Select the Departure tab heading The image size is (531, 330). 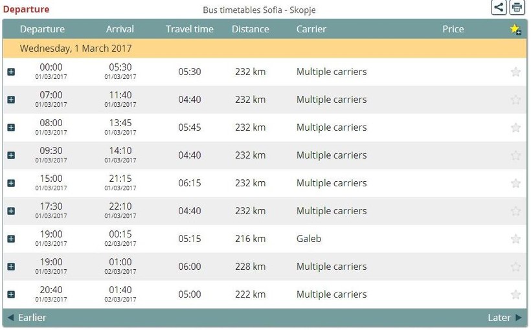pyautogui.click(x=26, y=10)
